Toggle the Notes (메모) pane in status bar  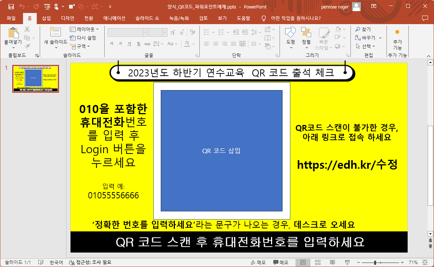(258, 263)
